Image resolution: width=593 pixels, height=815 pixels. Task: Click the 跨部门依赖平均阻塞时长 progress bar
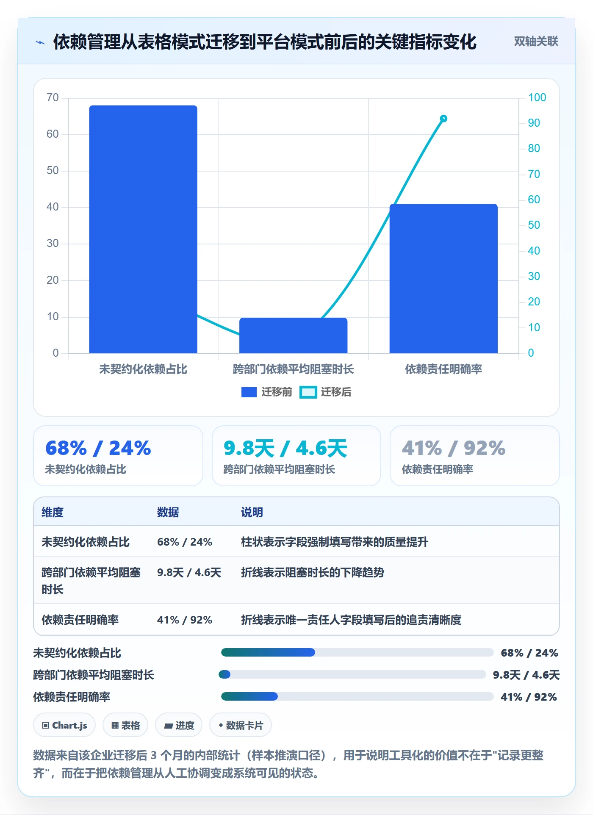point(352,674)
